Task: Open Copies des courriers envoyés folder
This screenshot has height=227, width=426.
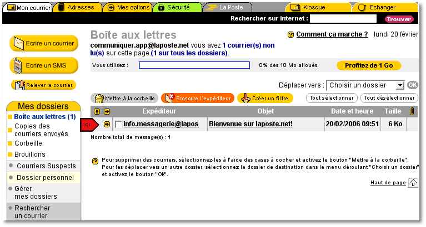Action: (x=41, y=130)
